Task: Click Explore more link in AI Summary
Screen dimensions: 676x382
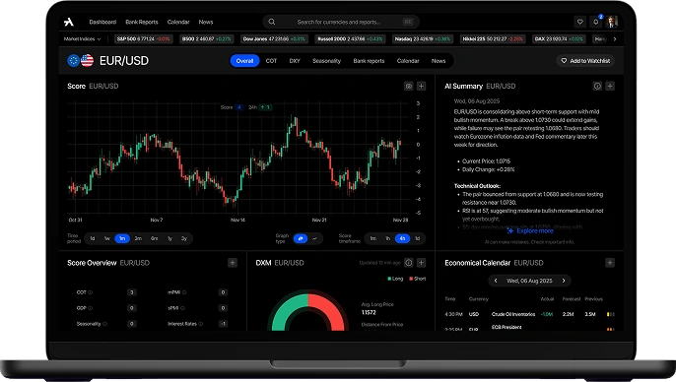Action: [x=530, y=231]
